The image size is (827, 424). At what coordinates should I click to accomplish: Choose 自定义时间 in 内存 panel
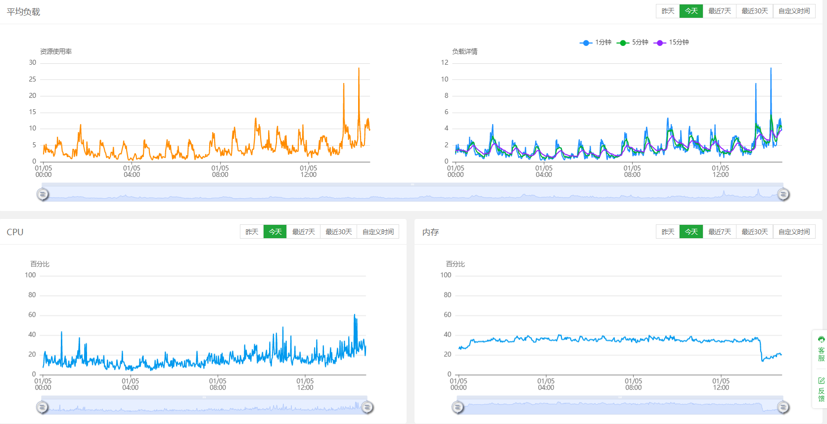click(x=794, y=232)
